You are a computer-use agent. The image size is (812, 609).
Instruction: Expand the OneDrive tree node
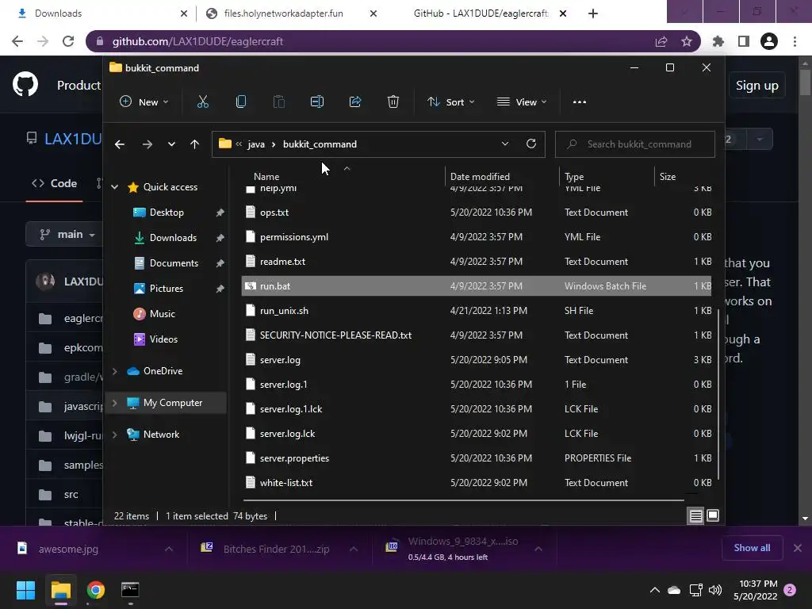(114, 371)
